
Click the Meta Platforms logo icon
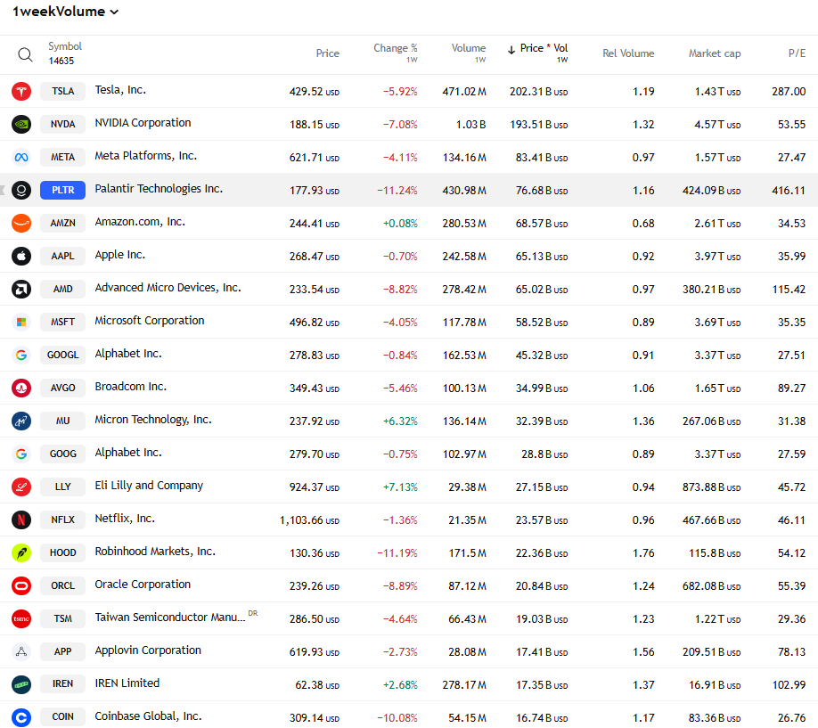[x=21, y=157]
